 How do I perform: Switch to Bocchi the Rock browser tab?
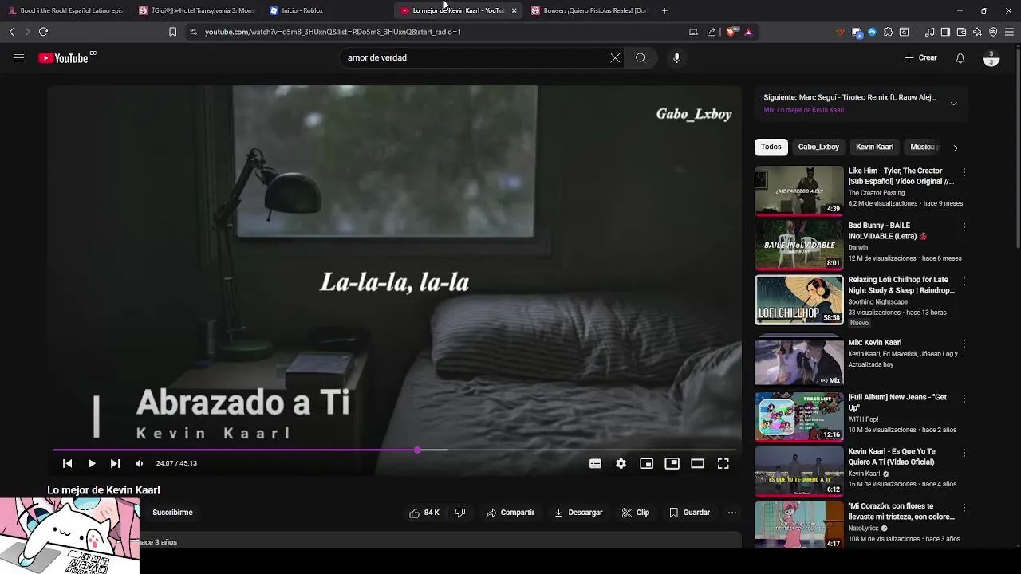[65, 10]
